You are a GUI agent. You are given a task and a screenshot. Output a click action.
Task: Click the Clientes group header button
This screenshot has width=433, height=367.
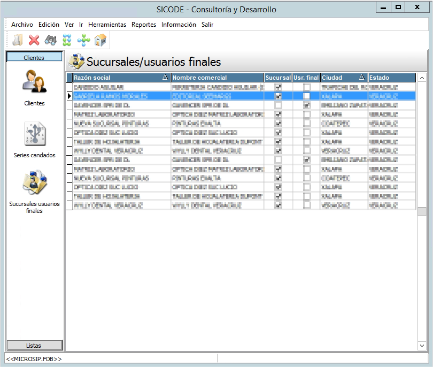[34, 57]
